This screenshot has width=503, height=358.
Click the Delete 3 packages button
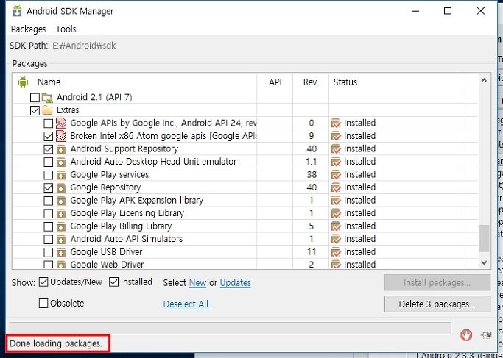click(437, 304)
